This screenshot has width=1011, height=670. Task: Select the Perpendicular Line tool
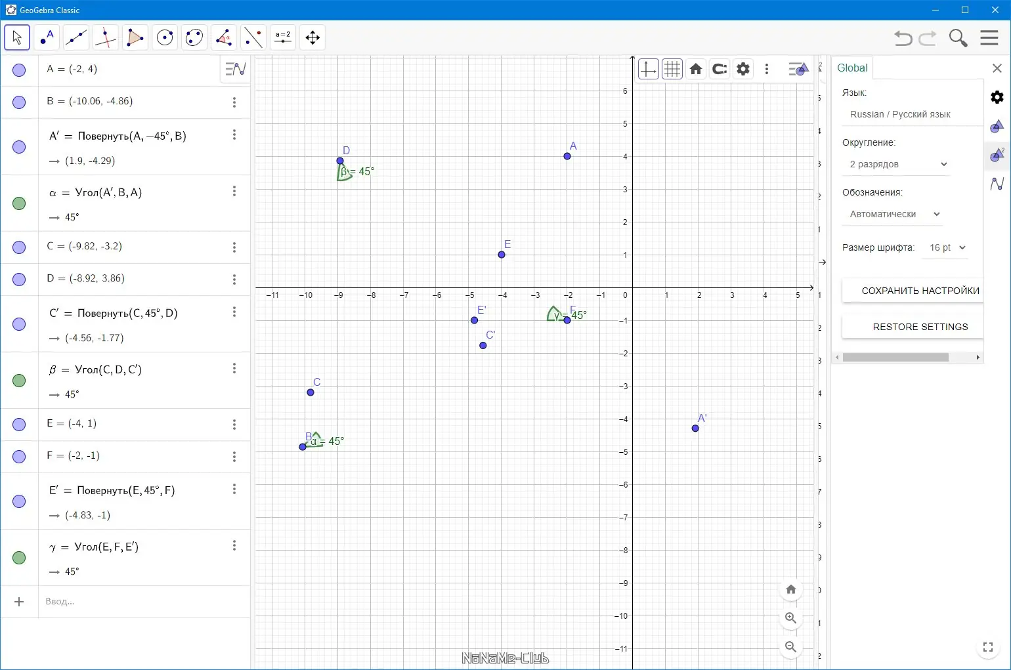pyautogui.click(x=106, y=37)
